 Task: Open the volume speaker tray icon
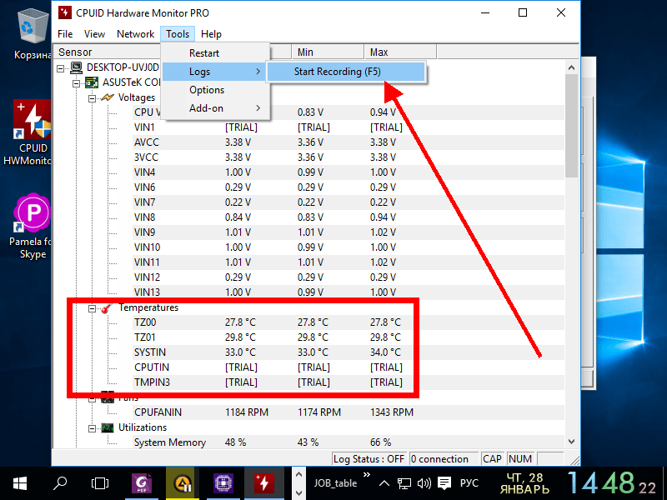tap(424, 483)
